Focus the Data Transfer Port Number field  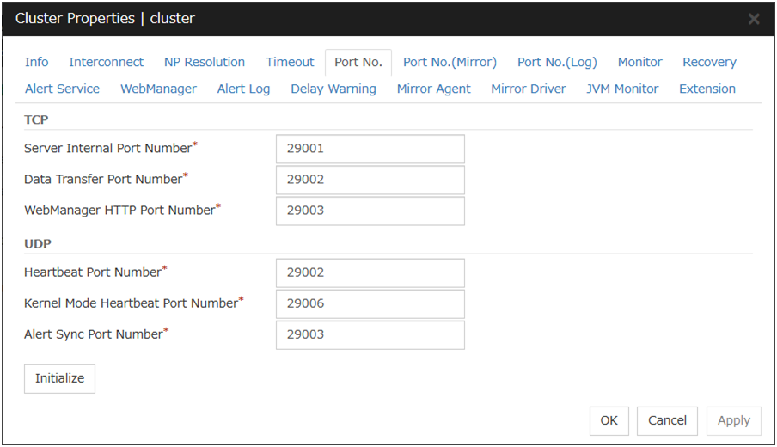370,180
